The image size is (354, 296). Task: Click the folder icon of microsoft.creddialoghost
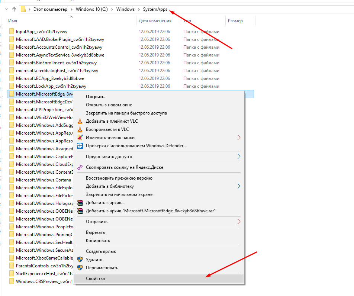pos(12,71)
